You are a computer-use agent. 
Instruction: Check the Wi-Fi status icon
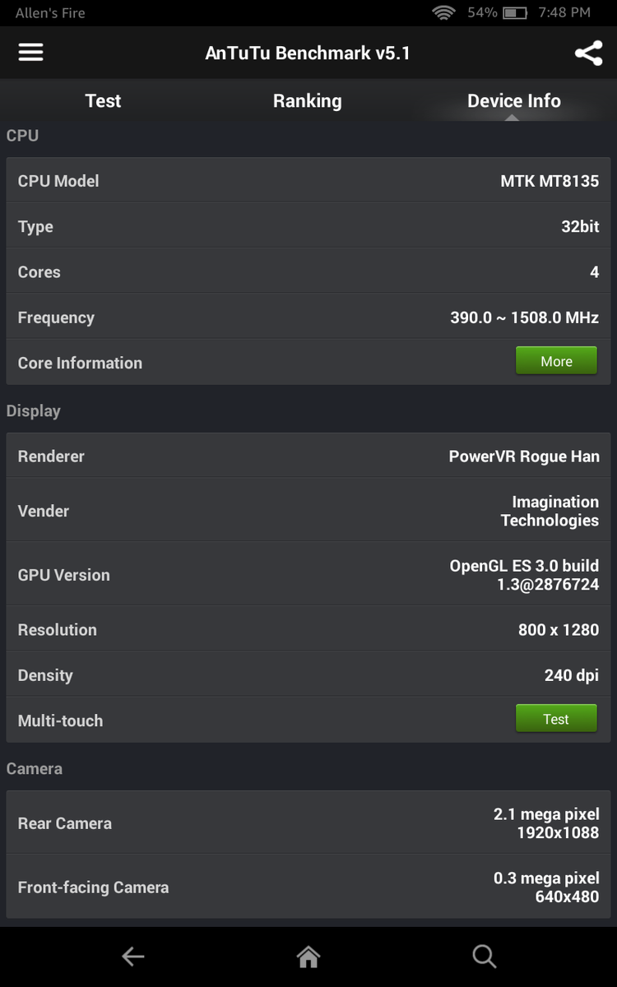[444, 13]
